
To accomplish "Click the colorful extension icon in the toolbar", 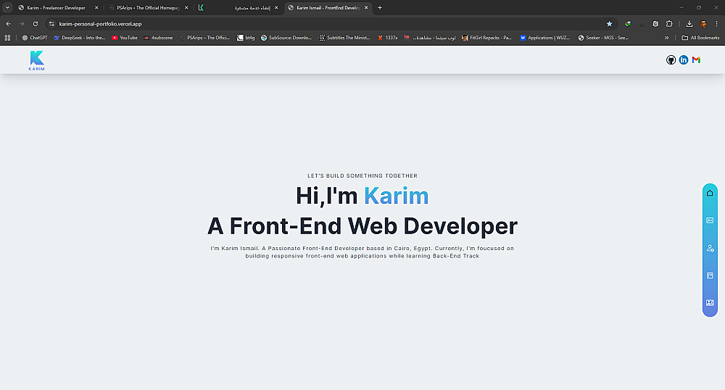I will tap(628, 24).
